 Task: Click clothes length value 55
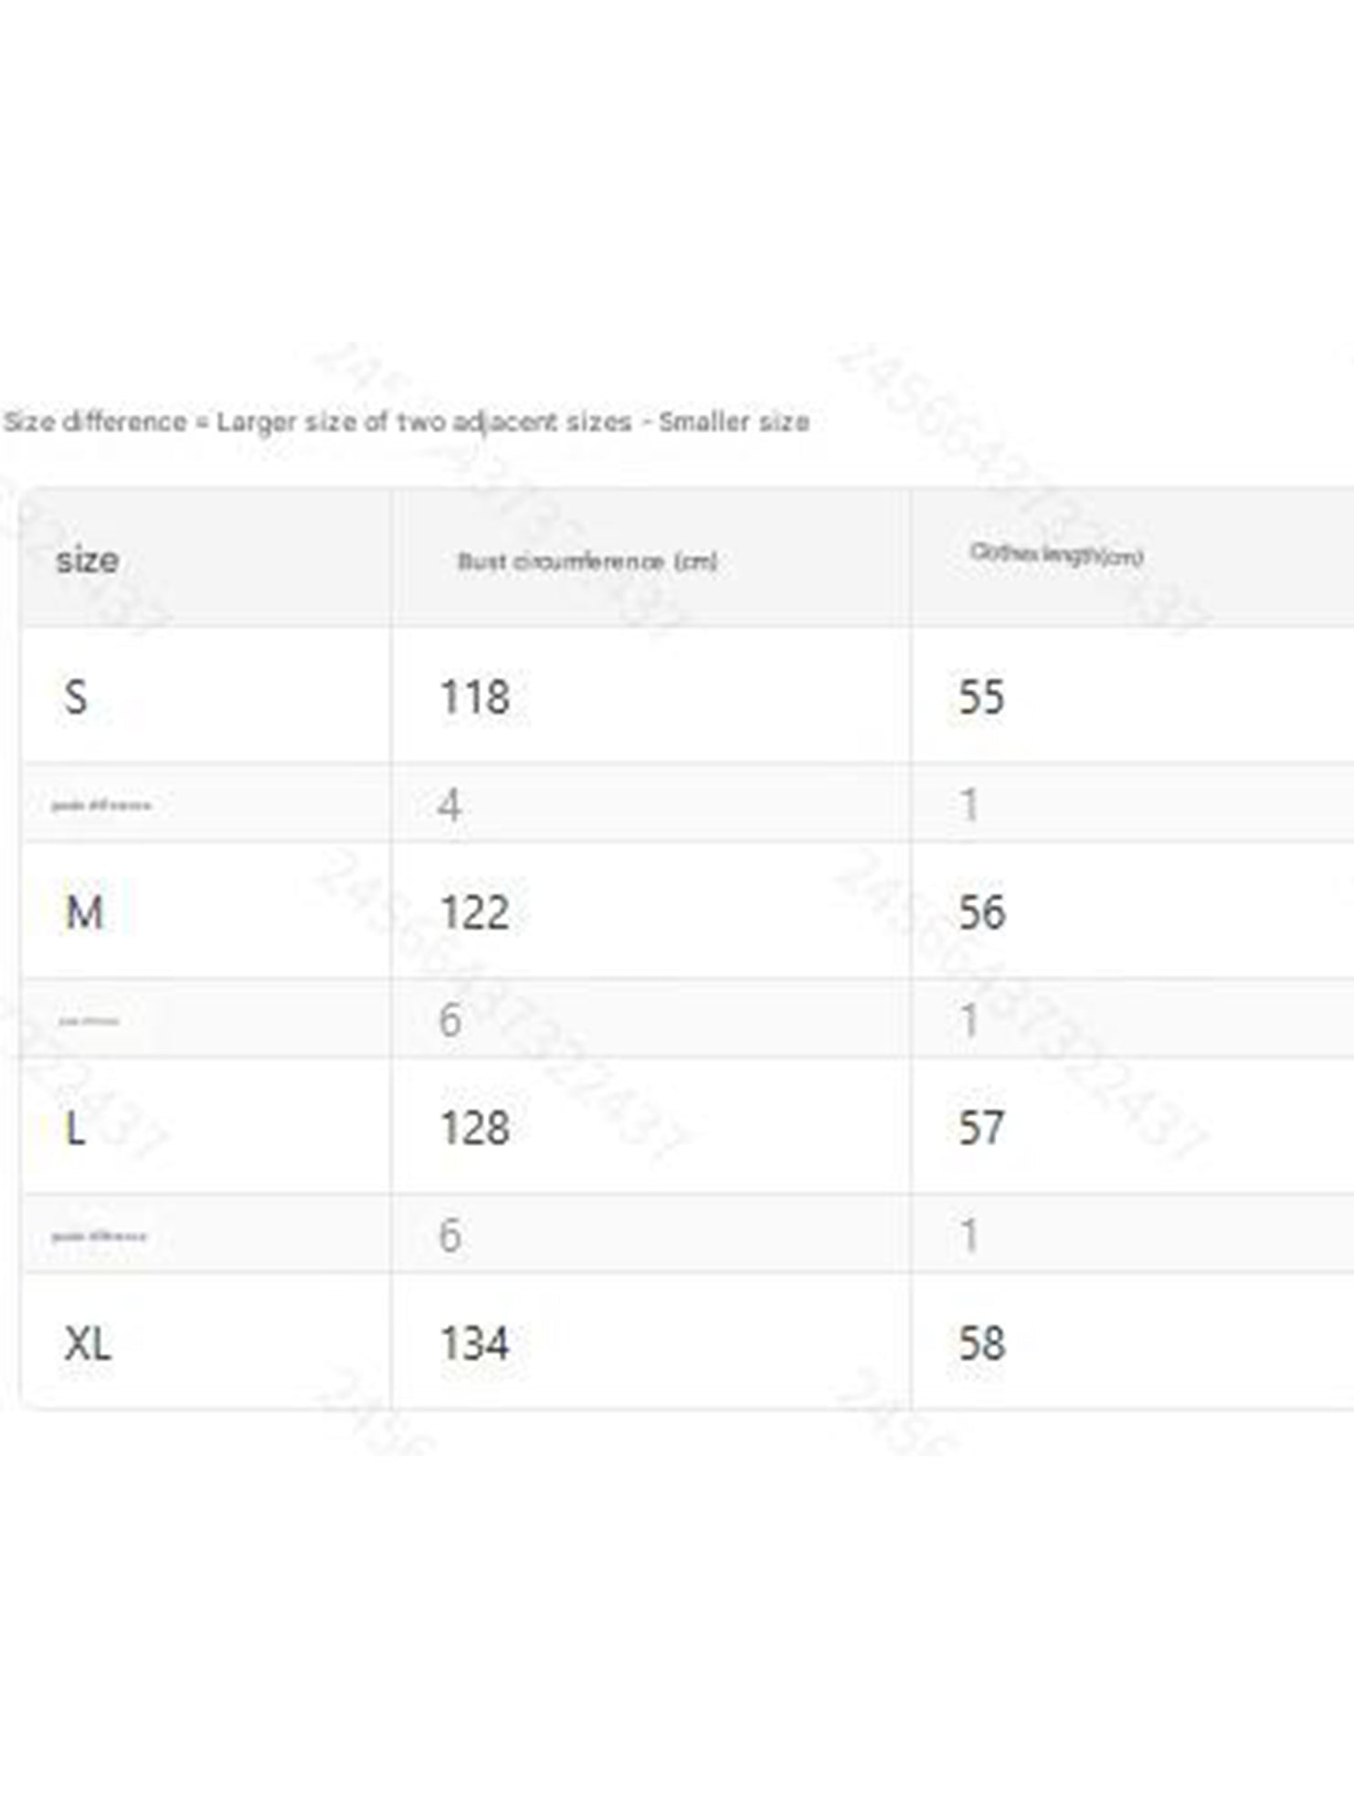tap(981, 696)
